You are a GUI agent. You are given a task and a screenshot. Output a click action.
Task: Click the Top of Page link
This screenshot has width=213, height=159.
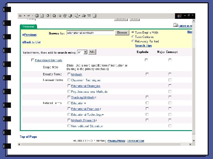point(28,137)
